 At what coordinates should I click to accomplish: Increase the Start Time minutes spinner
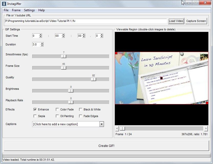coord(63,35)
